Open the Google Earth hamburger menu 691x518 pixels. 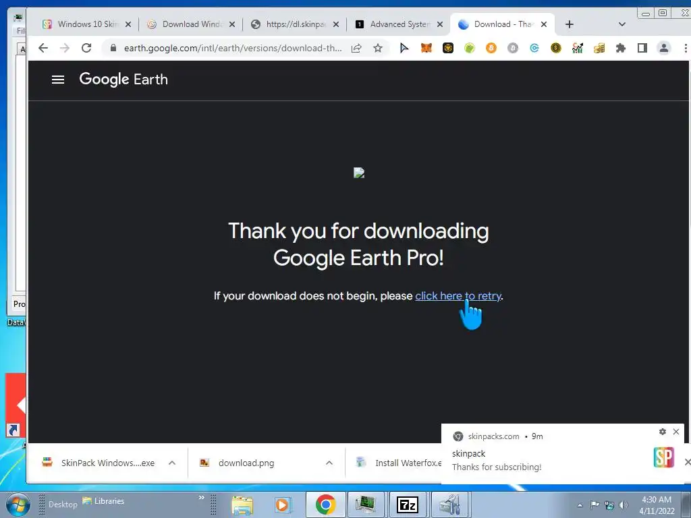point(58,80)
